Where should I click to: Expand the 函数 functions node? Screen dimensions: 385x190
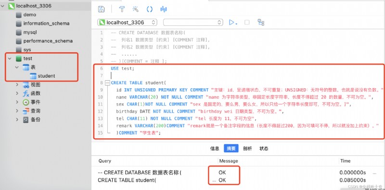[17, 93]
